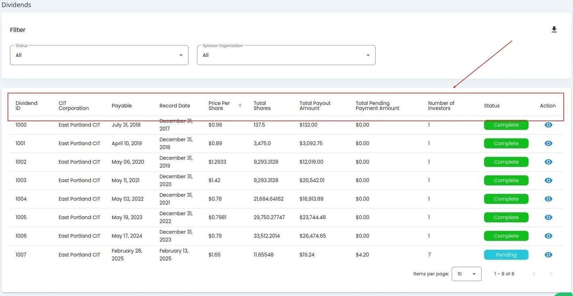The height and width of the screenshot is (296, 573).
Task: Go to the next page arrow
Action: click(x=551, y=274)
